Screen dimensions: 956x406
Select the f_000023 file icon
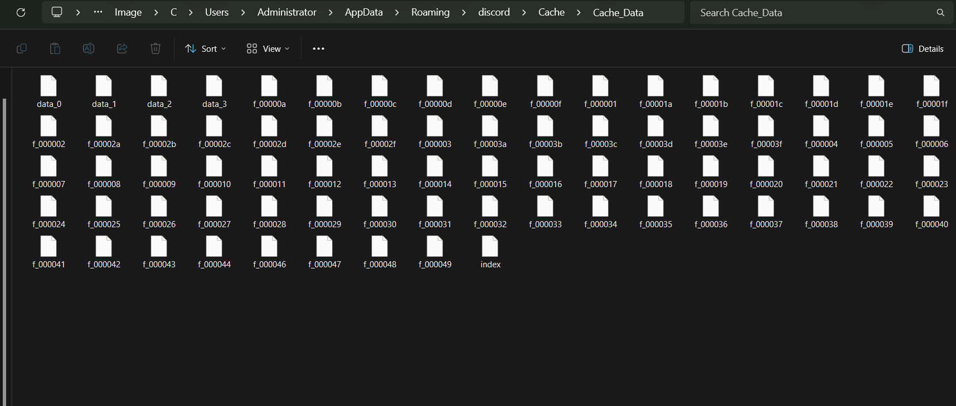(x=931, y=166)
